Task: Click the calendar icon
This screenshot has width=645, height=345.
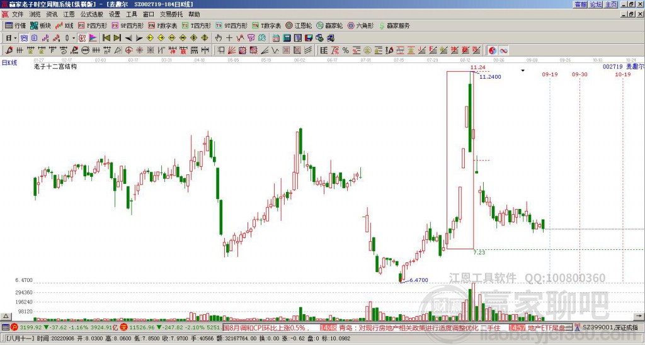Action: [x=276, y=38]
